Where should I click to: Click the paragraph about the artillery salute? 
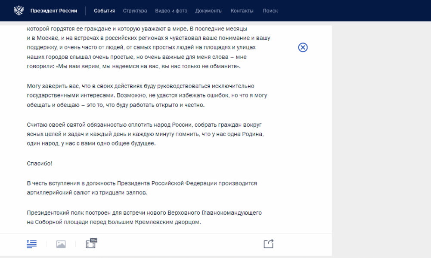[x=141, y=188]
